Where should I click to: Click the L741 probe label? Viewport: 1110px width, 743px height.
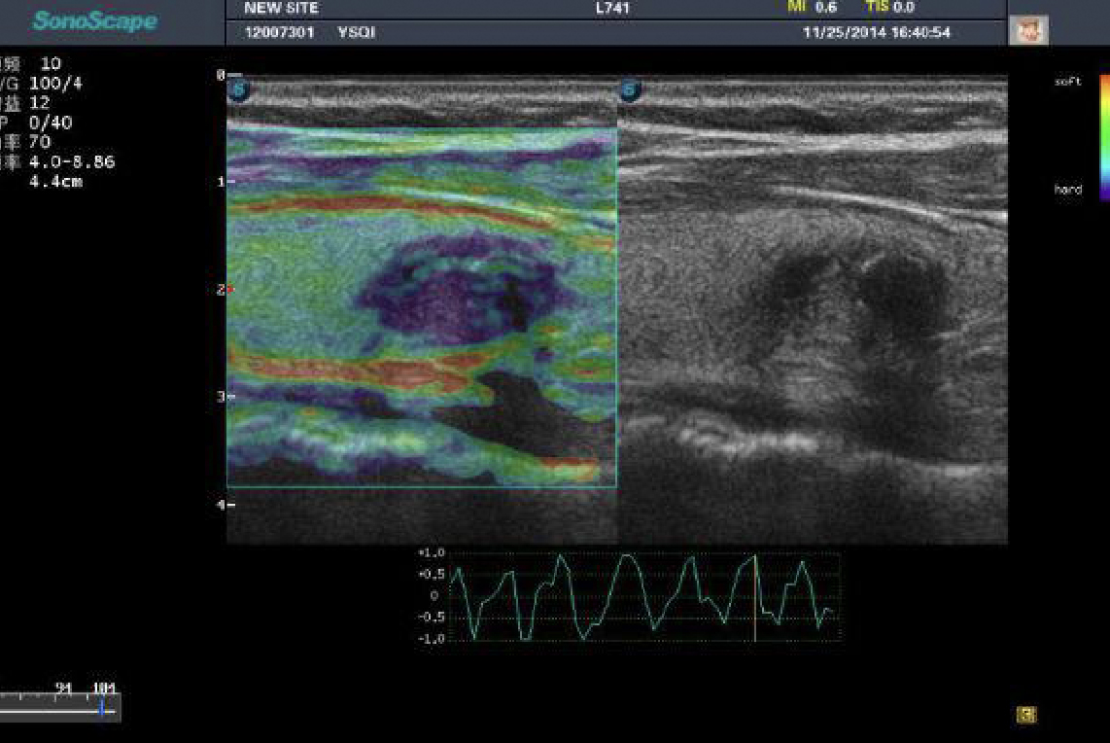tap(613, 8)
